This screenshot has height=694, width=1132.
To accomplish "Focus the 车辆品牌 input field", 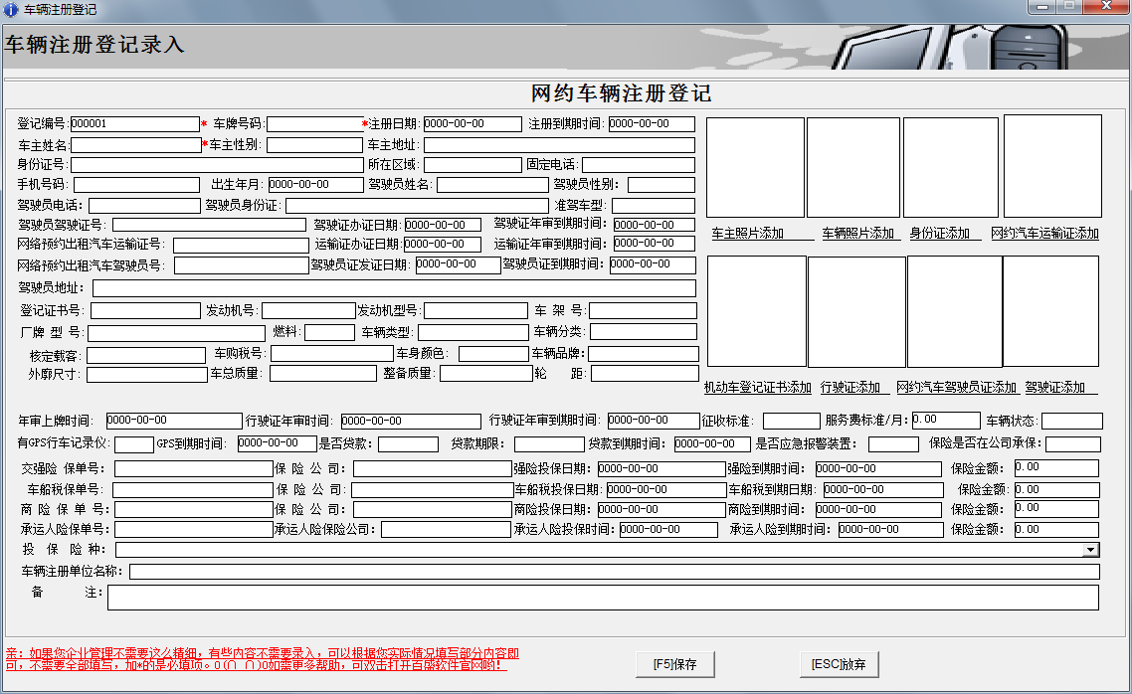I will (644, 354).
